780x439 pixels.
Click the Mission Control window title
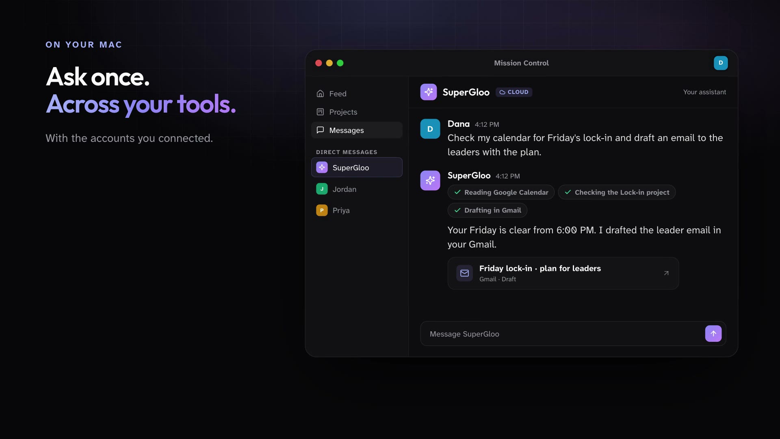pyautogui.click(x=521, y=63)
